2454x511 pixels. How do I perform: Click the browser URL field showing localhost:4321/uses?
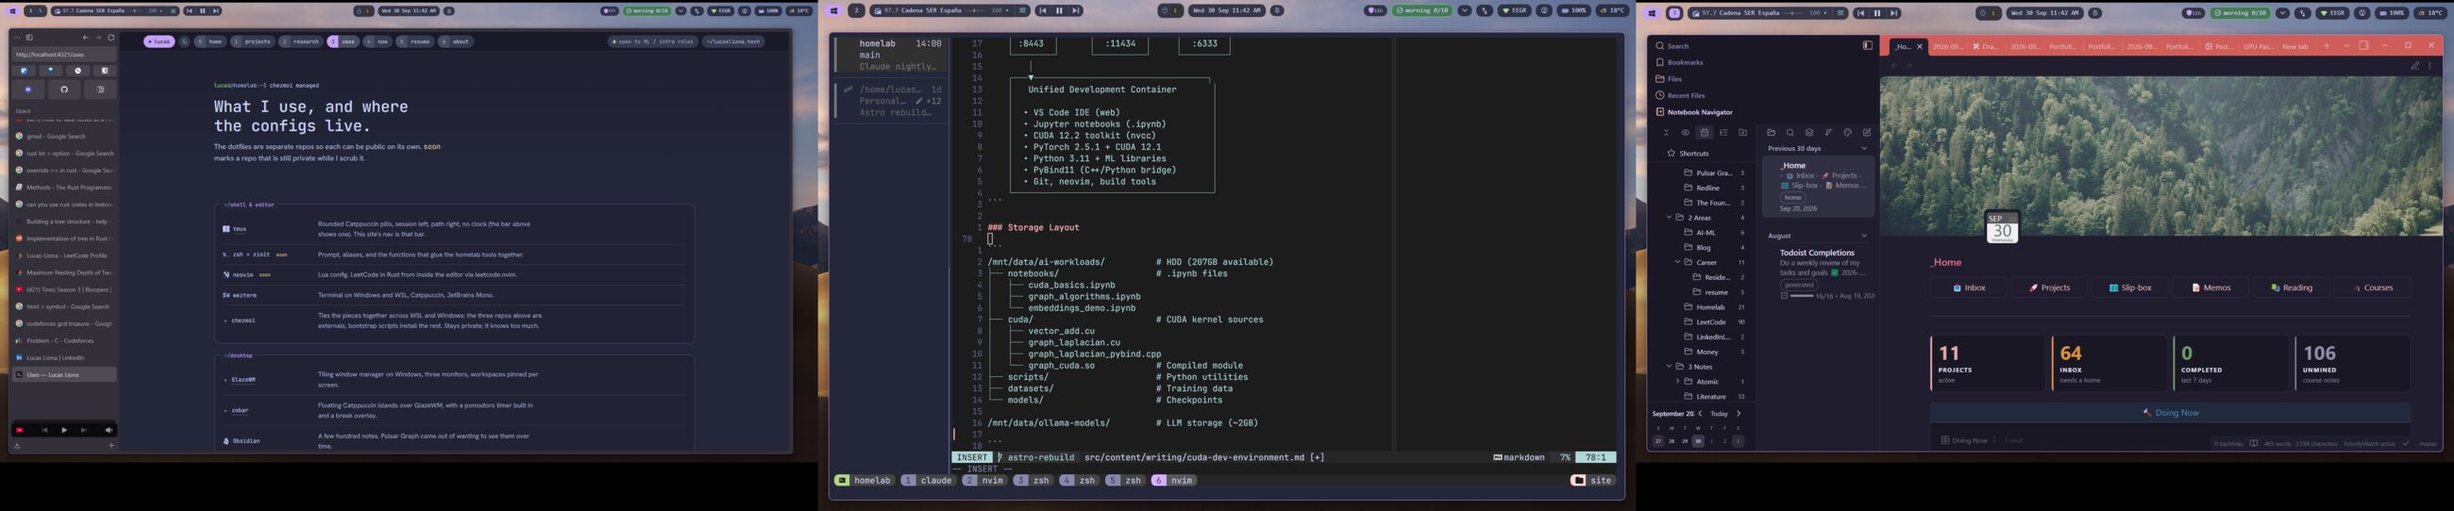coord(64,55)
